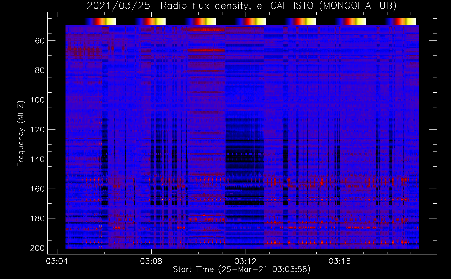Click the 60 MHz tick label
Viewport: 451px width, 279px height.
pos(40,41)
